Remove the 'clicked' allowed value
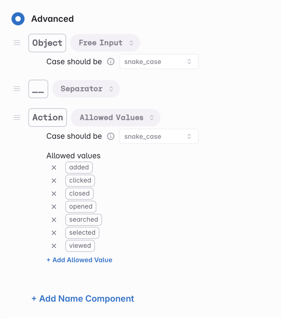This screenshot has height=320, width=281. [x=54, y=180]
